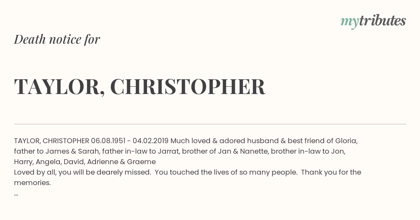Click the 'Death notice for' heading
The width and height of the screenshot is (420, 220).
(57, 39)
